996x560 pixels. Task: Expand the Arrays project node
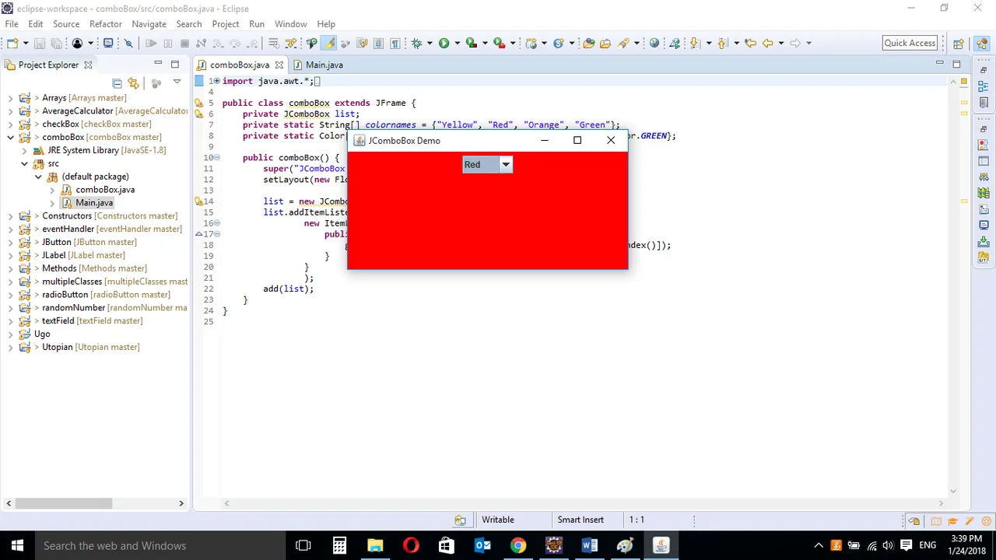11,98
